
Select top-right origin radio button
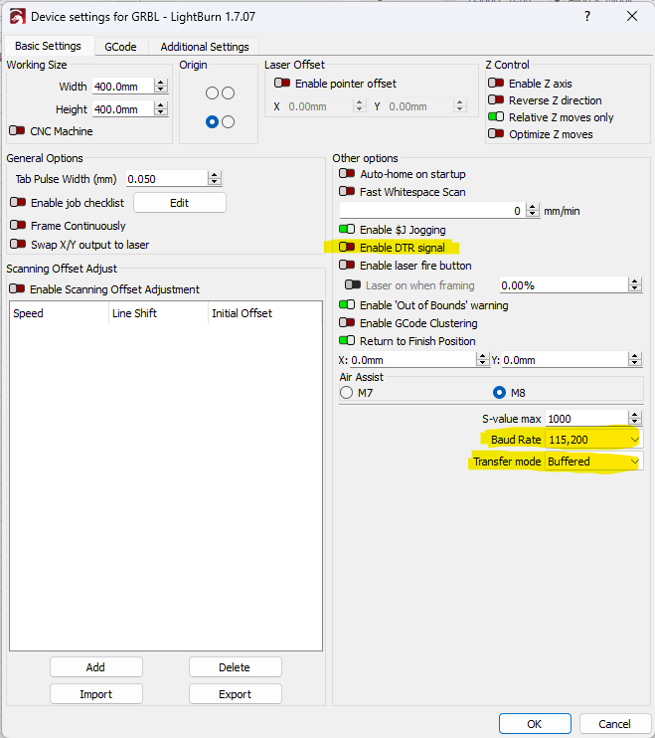228,93
